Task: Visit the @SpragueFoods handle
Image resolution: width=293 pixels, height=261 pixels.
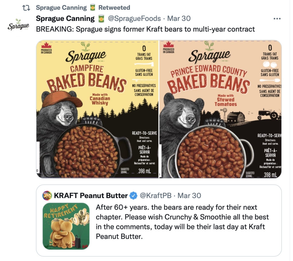Action: point(134,19)
